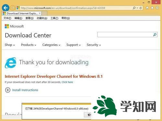Click the site icon in the address bar
Image resolution: width=162 pixels, height=121 pixels.
click(x=18, y=8)
